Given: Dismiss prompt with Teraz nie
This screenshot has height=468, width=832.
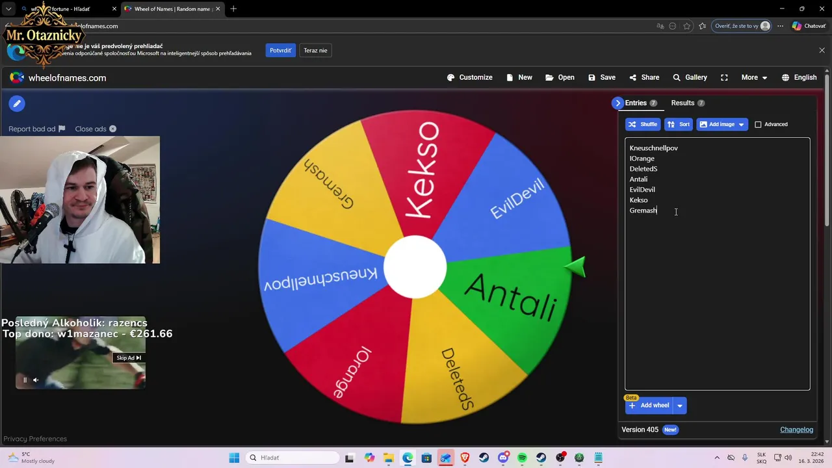Looking at the screenshot, I should [315, 50].
